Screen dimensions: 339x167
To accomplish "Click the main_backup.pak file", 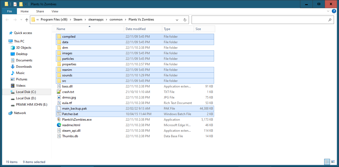I will point(135,109).
